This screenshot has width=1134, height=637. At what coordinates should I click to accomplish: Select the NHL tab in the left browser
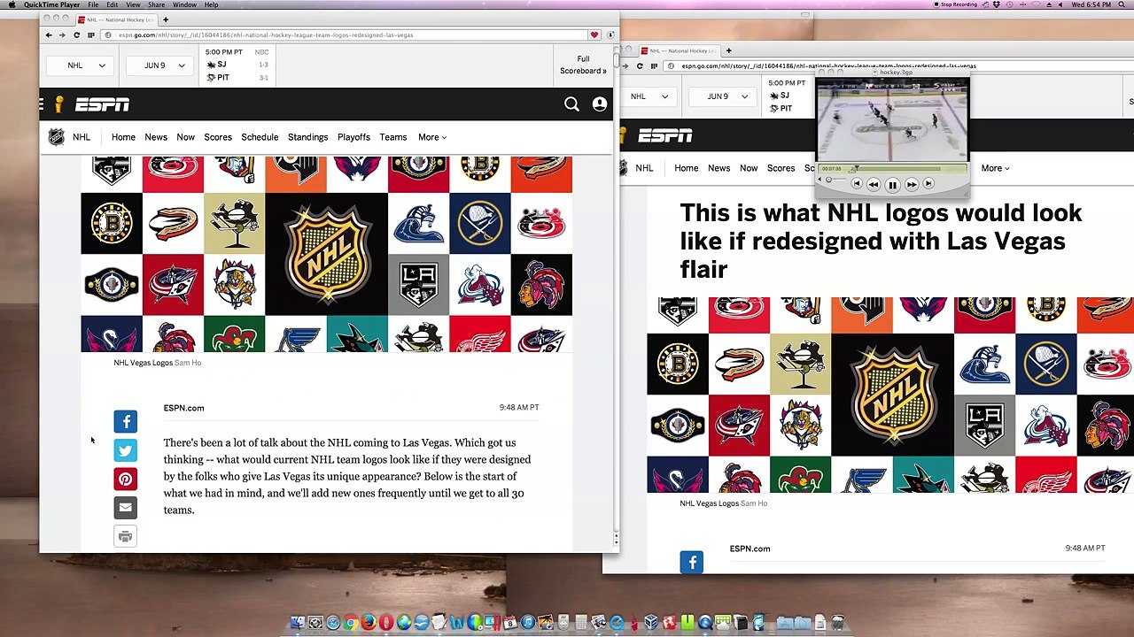[x=117, y=19]
